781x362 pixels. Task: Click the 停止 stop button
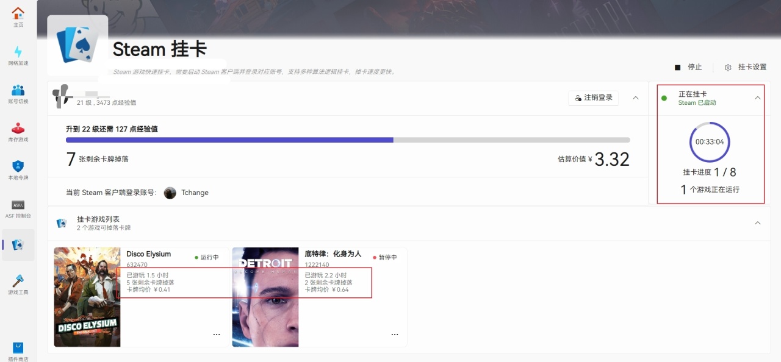point(688,68)
